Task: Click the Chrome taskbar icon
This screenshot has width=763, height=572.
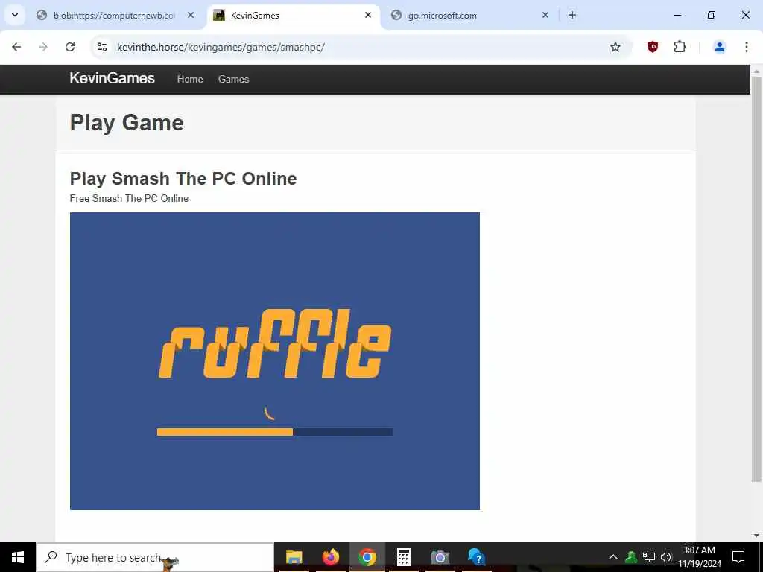Action: point(367,557)
